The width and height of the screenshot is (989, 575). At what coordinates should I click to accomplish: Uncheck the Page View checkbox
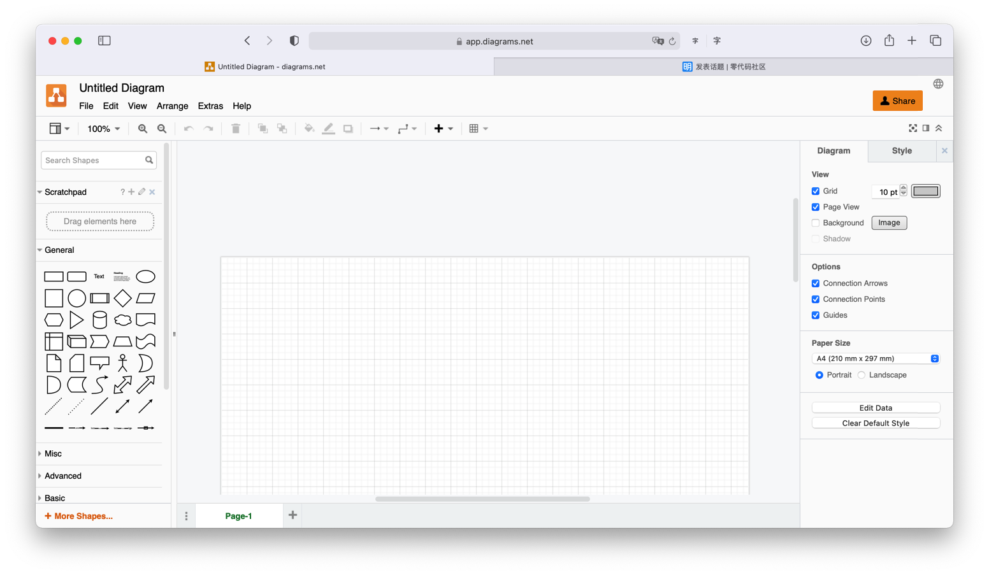click(816, 207)
